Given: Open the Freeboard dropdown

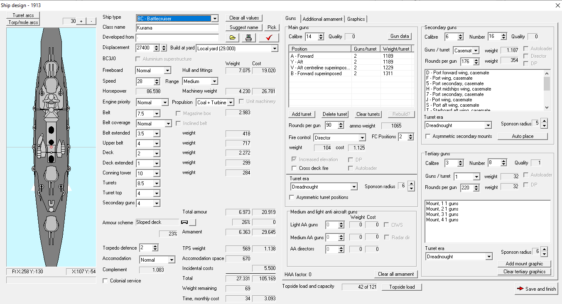Looking at the screenshot, I should [167, 71].
